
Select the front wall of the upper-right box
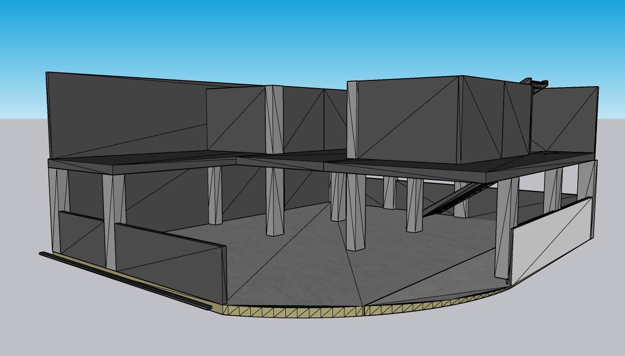pos(407,119)
